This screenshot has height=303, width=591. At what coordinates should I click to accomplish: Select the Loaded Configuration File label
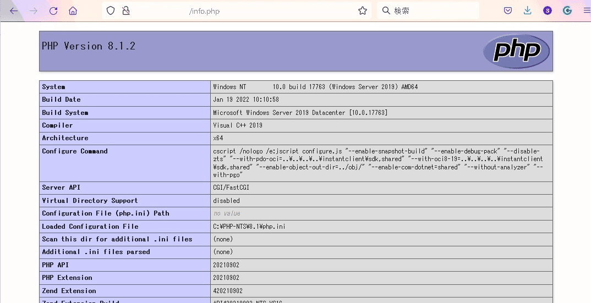(x=90, y=227)
